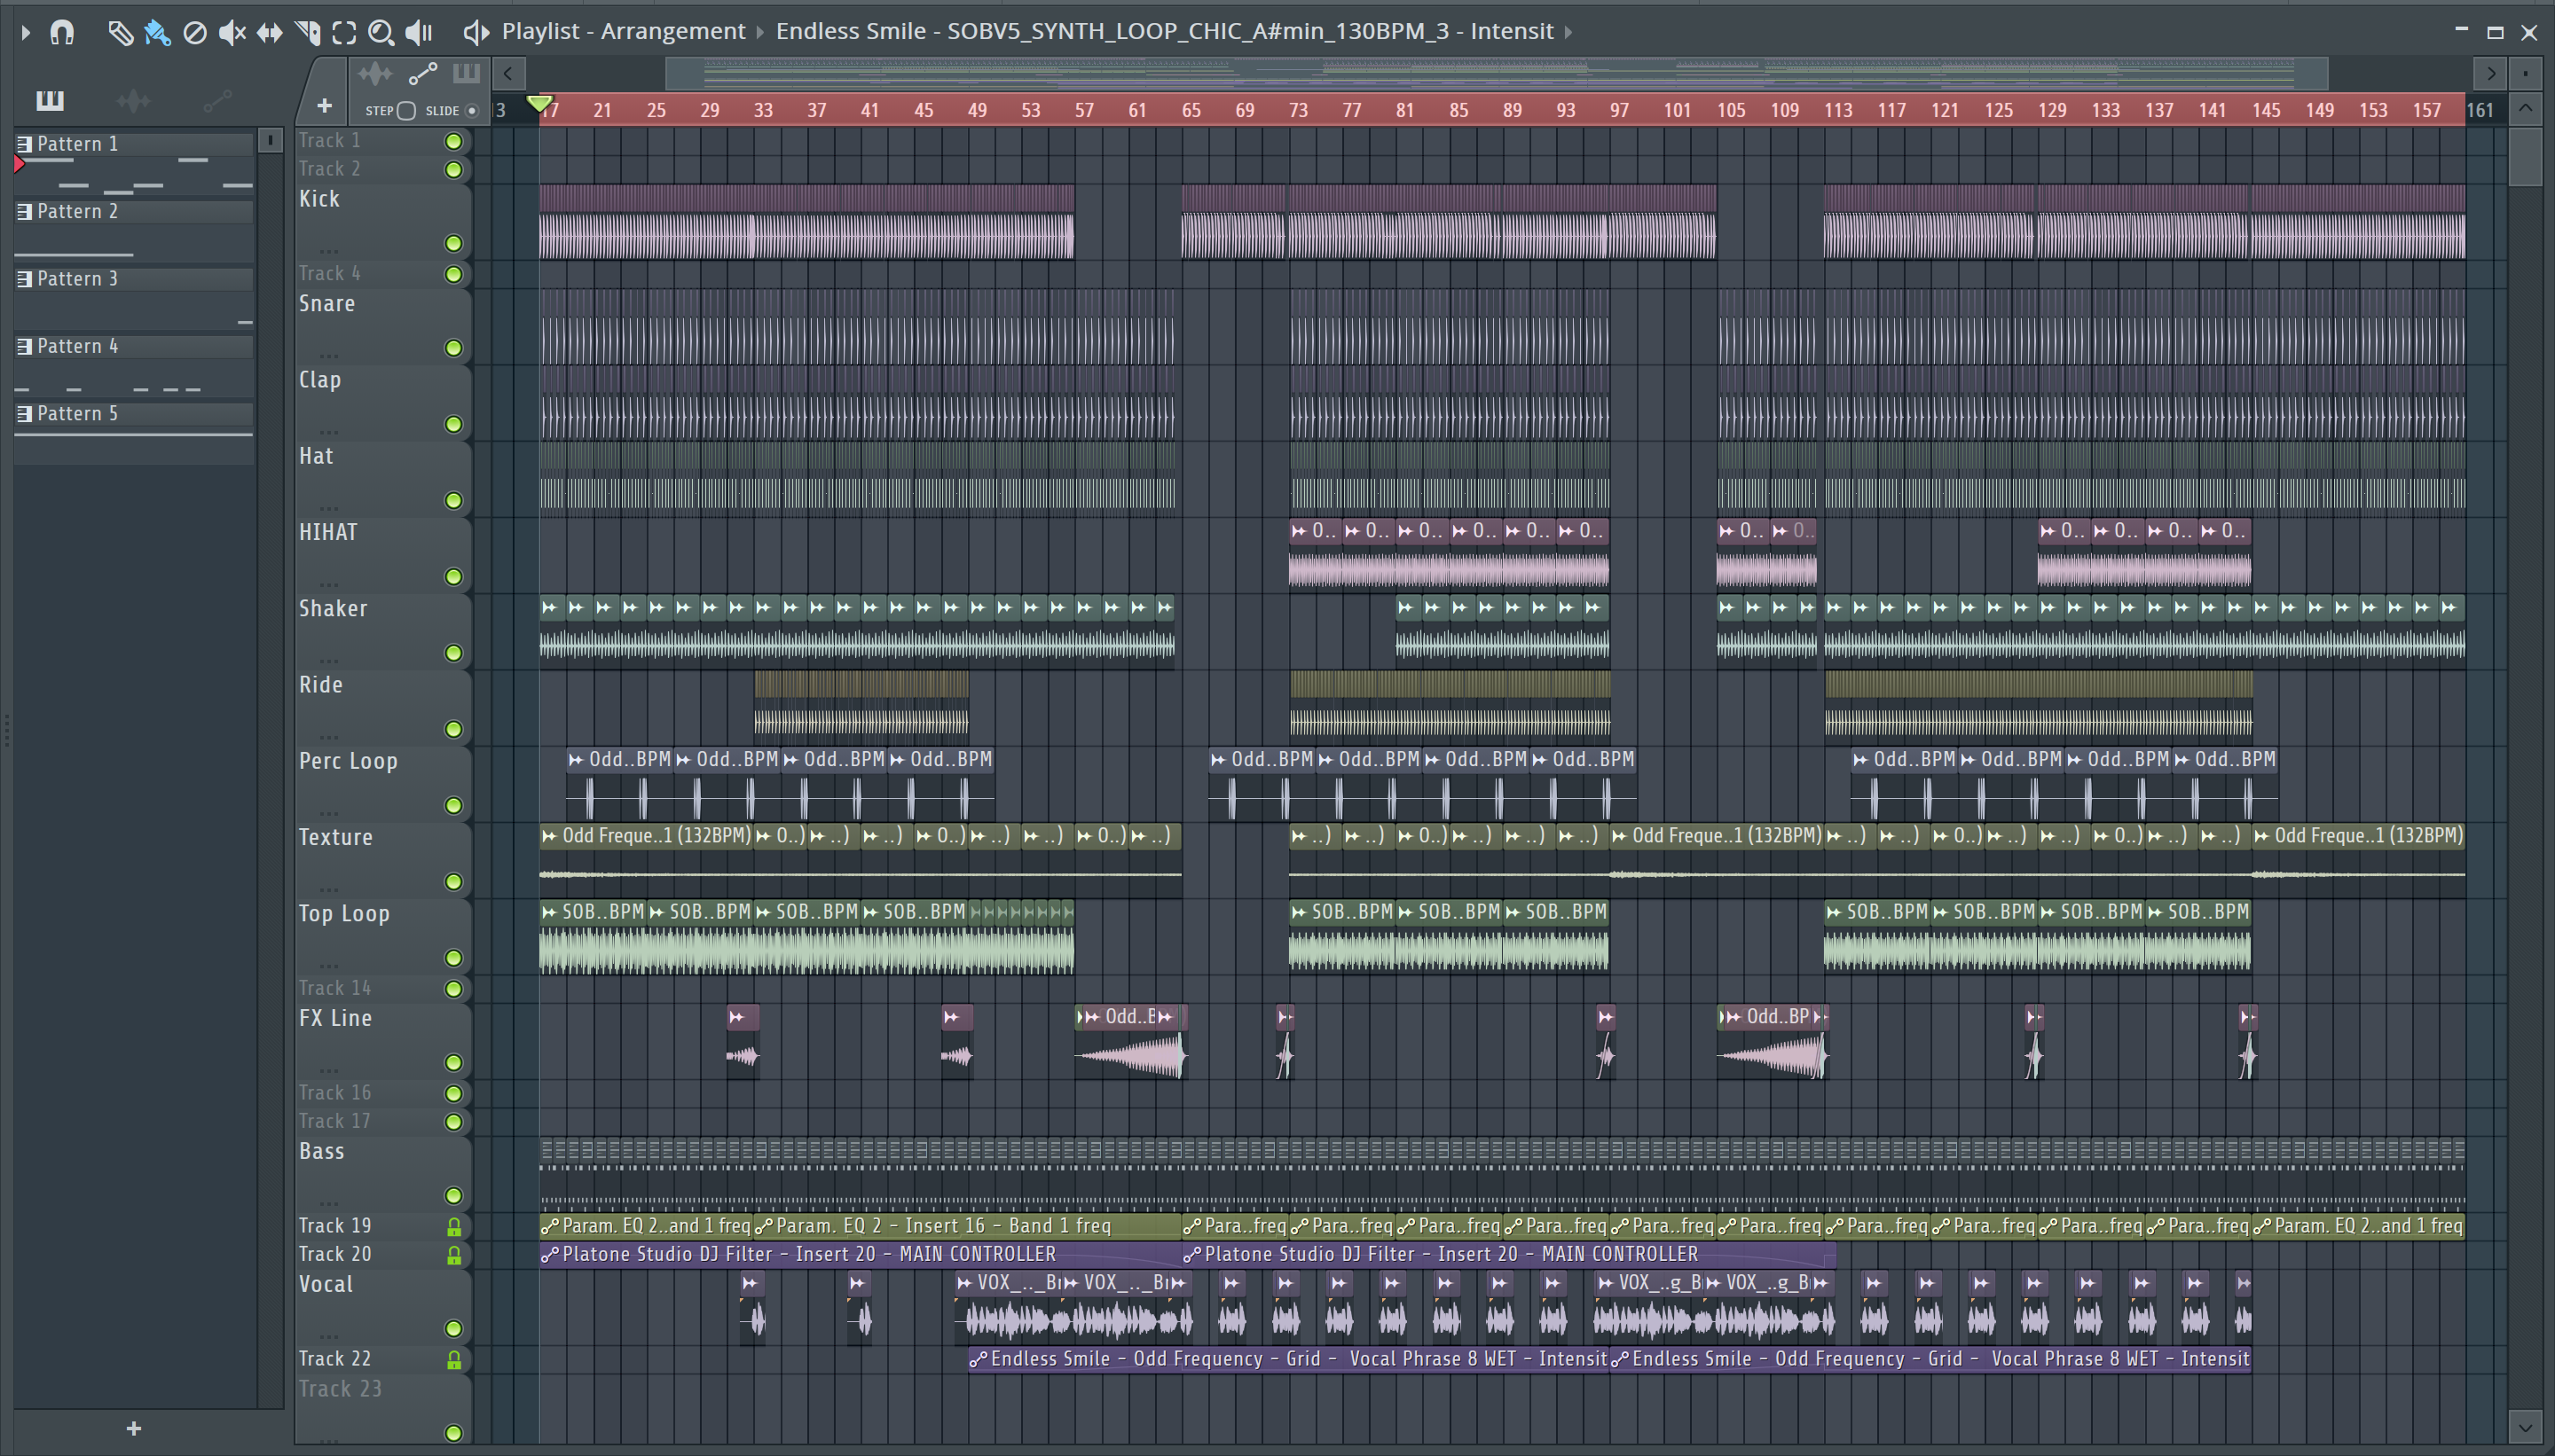The image size is (2555, 1456).
Task: Select the Delete tool
Action: [195, 32]
